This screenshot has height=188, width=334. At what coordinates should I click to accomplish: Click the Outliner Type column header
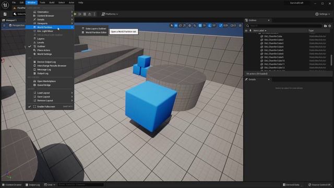pos(311,31)
